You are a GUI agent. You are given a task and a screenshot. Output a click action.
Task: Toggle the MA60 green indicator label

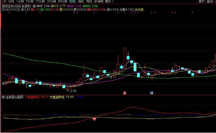(90, 6)
